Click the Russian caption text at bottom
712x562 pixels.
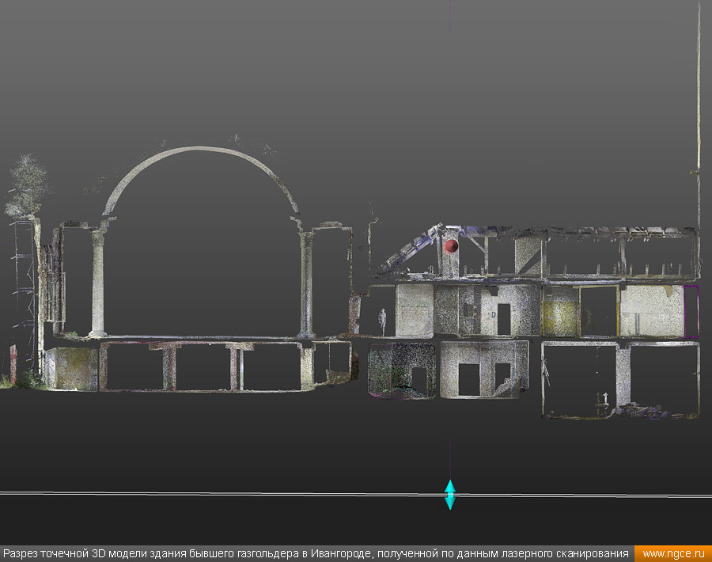[x=316, y=553]
